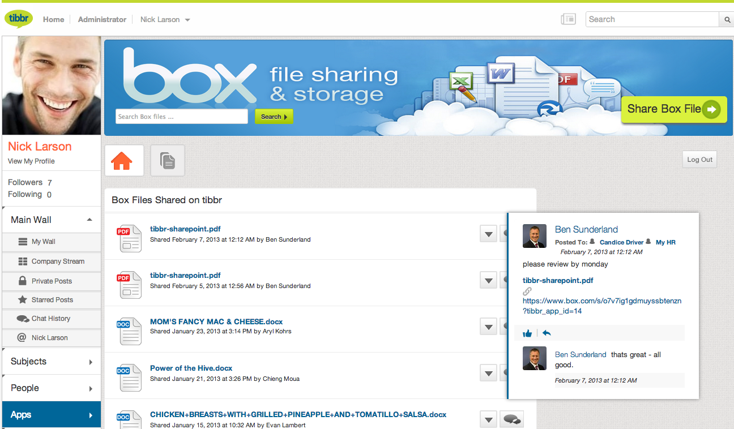Click the link chain icon in post
This screenshot has height=429, width=734.
[527, 291]
